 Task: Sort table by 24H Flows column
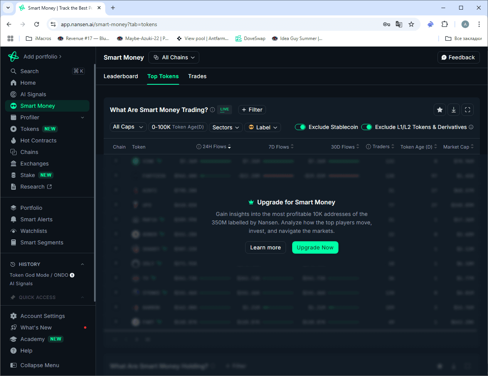214,147
